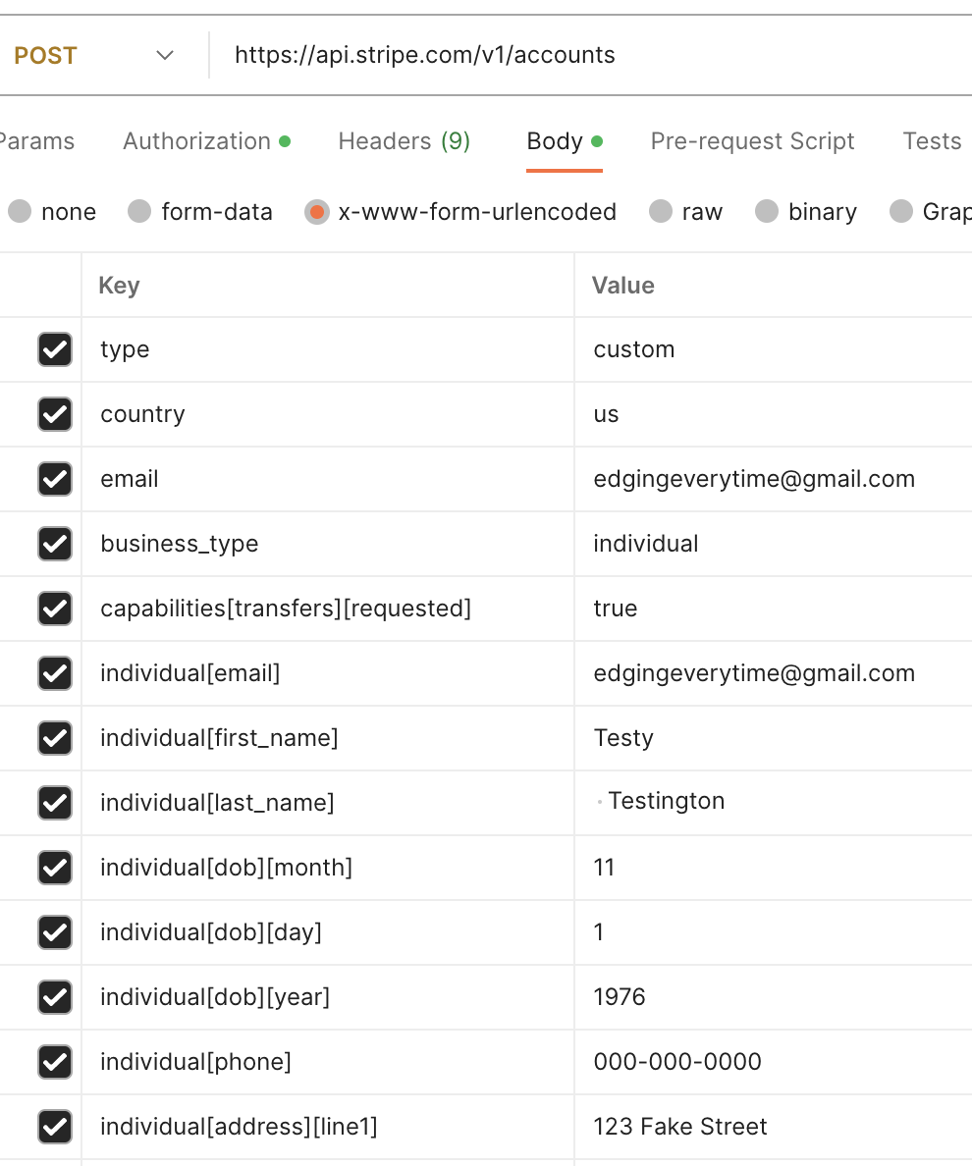Click the Key column header
The height and width of the screenshot is (1166, 972).
328,286
